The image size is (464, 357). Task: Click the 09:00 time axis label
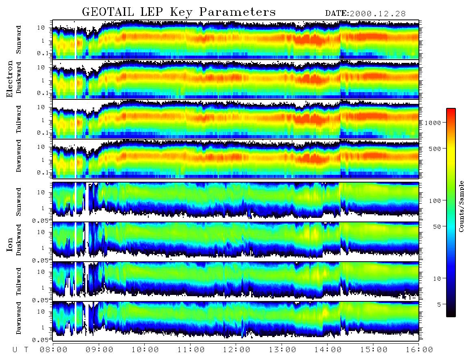click(100, 350)
